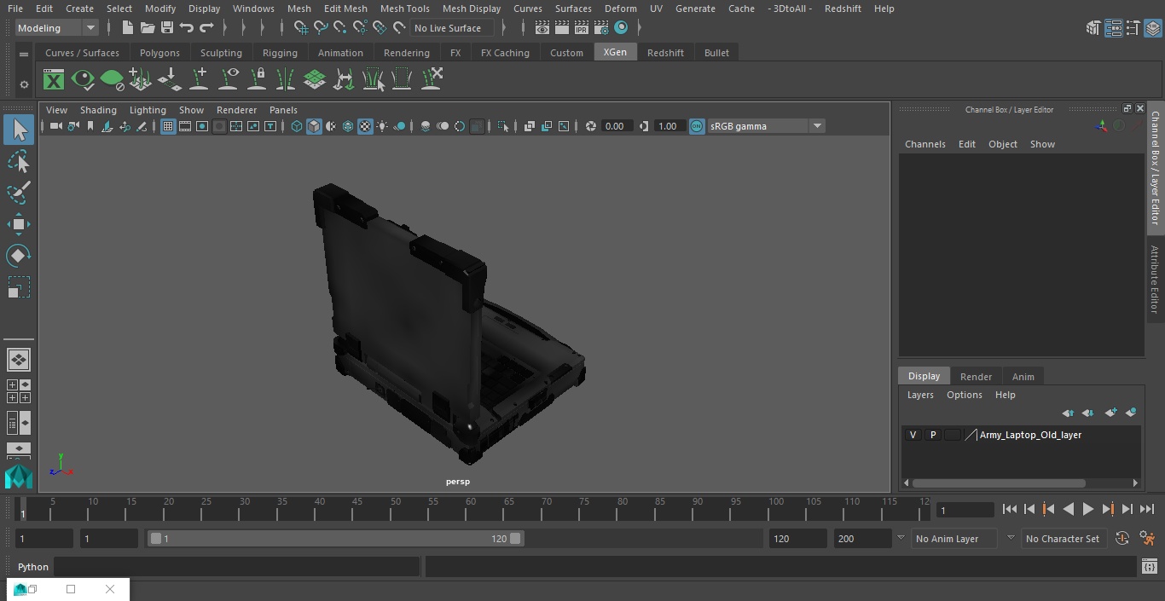Toggle textured display in the viewport
The image size is (1165, 601).
click(365, 126)
